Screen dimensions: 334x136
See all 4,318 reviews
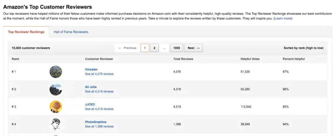click(x=99, y=91)
